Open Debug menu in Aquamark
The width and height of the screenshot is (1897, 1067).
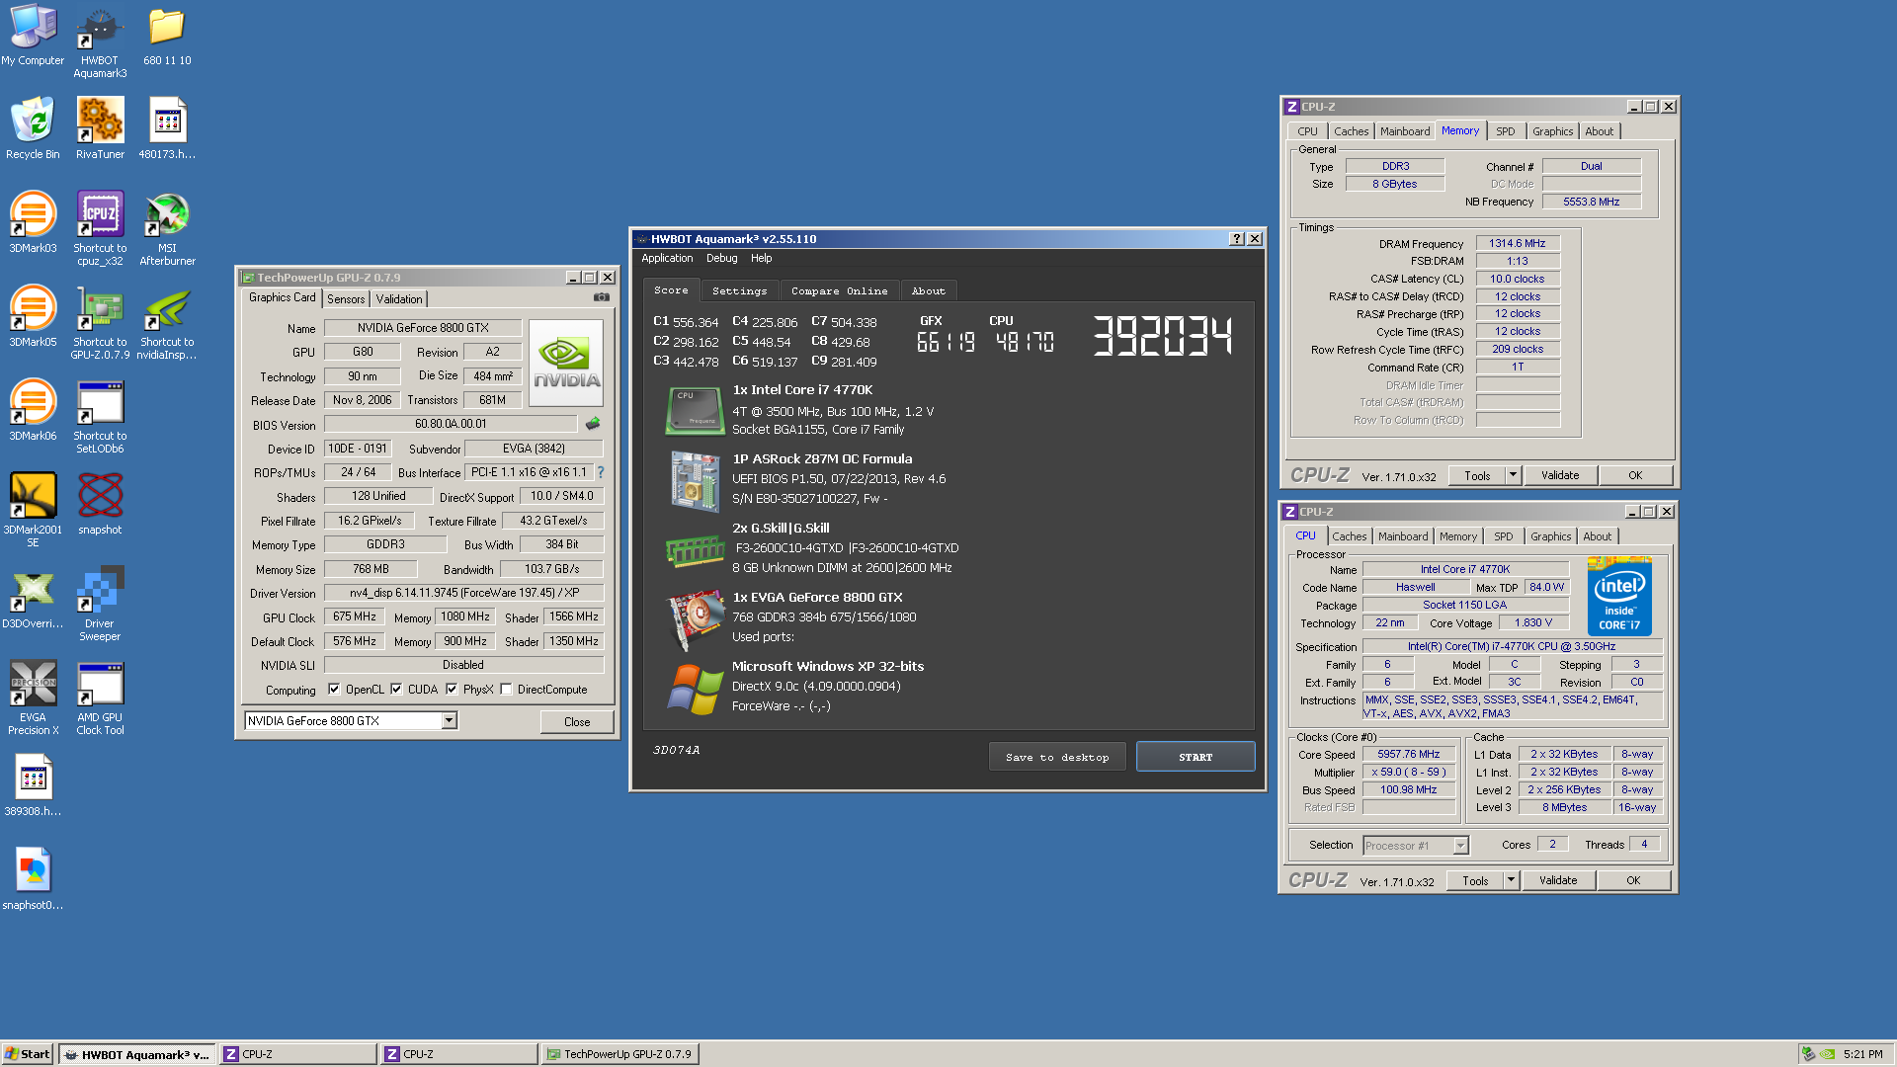[721, 259]
